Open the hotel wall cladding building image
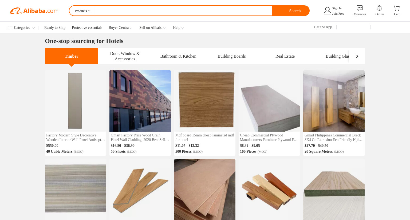410x220 pixels. click(x=140, y=101)
